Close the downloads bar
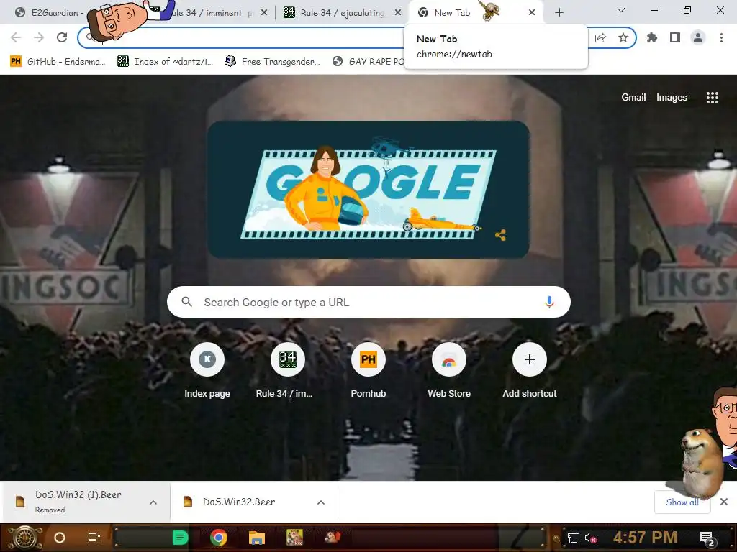Viewport: 737px width, 552px height. [724, 502]
